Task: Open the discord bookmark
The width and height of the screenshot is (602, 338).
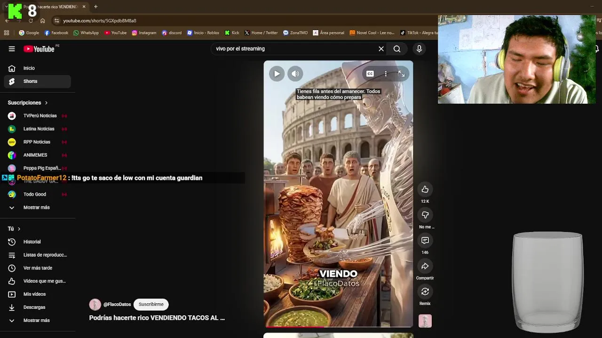Action: (x=172, y=33)
